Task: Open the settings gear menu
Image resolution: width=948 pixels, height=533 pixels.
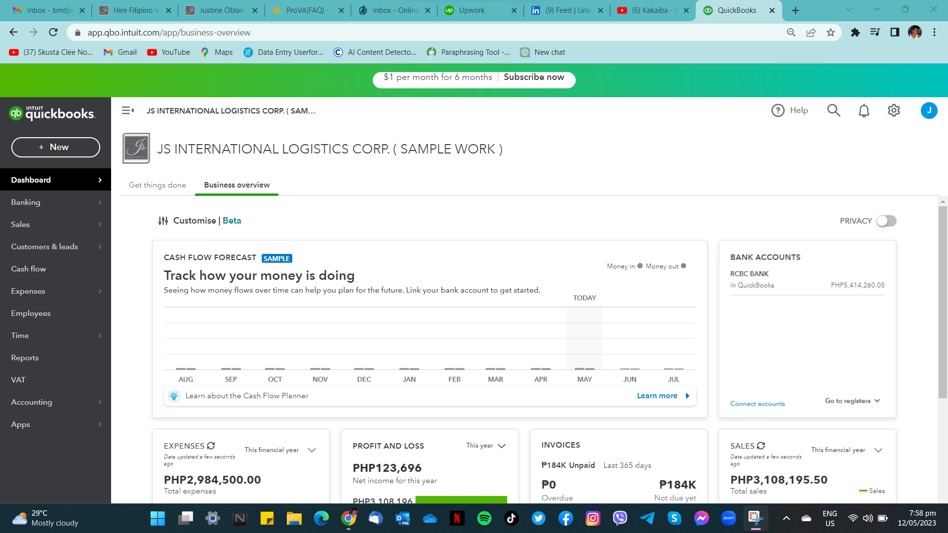Action: tap(894, 111)
